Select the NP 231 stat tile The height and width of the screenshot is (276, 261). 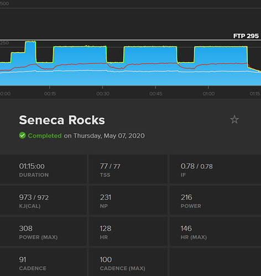click(x=128, y=200)
